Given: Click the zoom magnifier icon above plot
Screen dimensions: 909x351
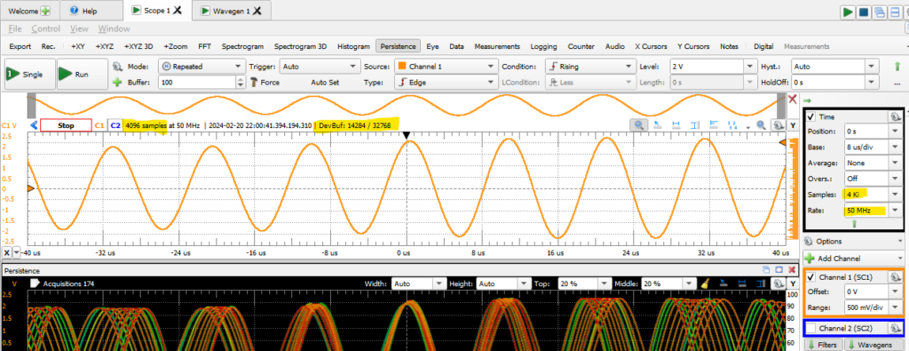Looking at the screenshot, I should pyautogui.click(x=640, y=124).
